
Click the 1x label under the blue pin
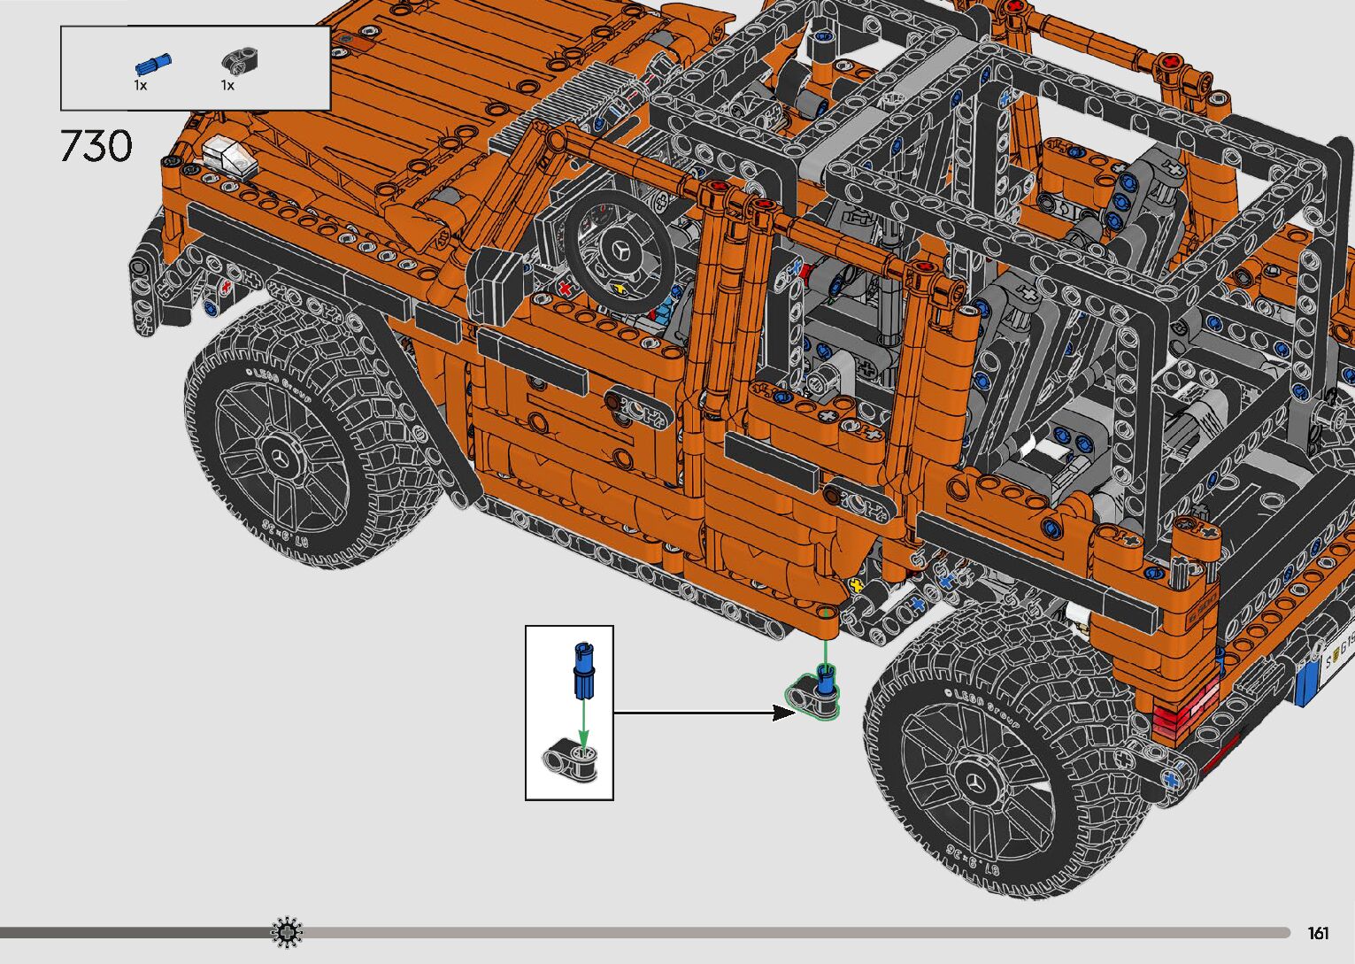point(141,86)
